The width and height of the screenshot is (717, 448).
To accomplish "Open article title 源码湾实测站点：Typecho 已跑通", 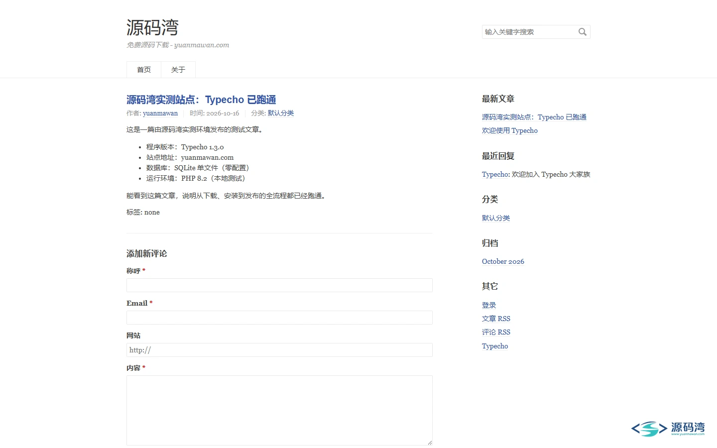I will (x=201, y=100).
